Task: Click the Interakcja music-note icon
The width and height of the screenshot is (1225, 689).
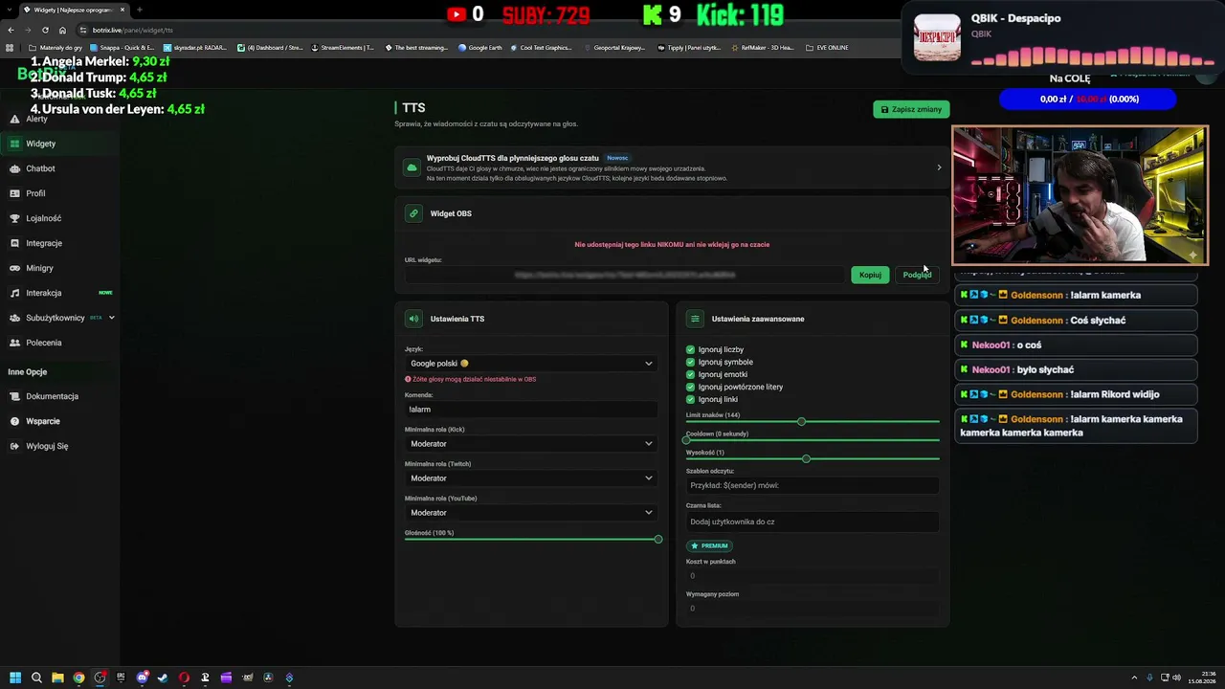Action: click(x=15, y=293)
